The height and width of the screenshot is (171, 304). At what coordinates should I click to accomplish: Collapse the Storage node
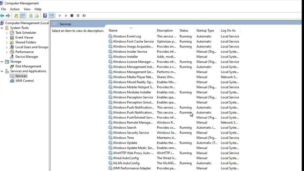[2, 62]
